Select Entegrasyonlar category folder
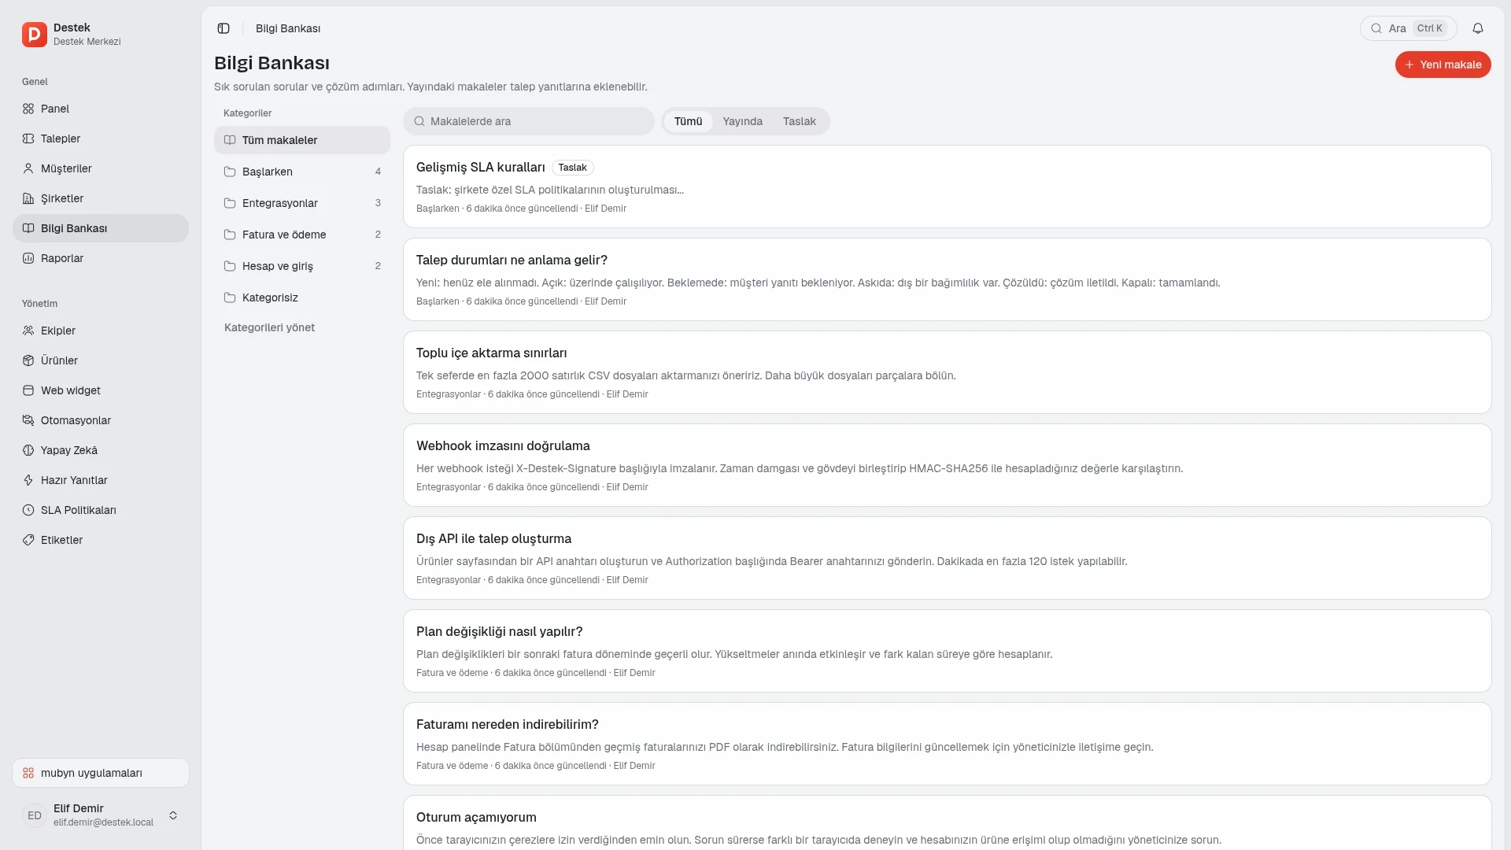The height and width of the screenshot is (850, 1511). click(302, 203)
